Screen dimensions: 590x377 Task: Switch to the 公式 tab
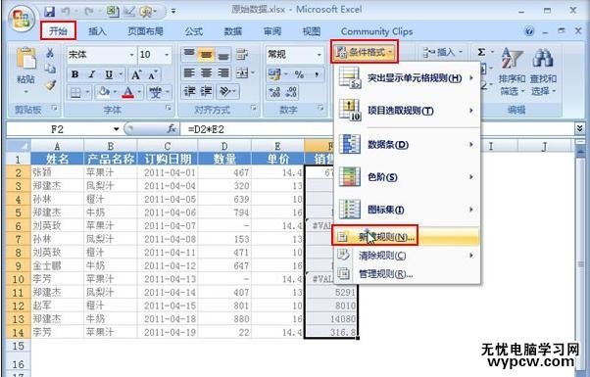[194, 31]
